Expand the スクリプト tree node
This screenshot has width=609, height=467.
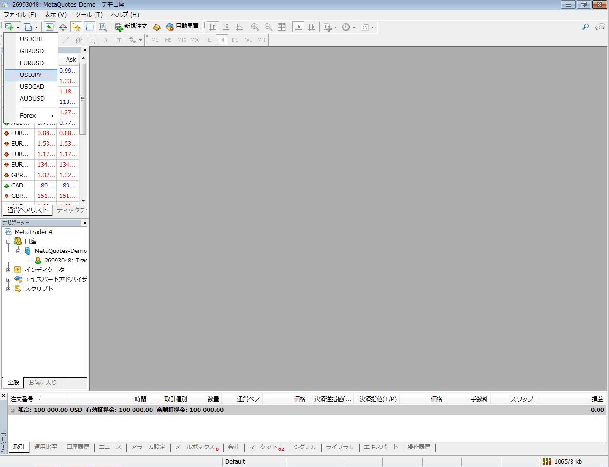click(8, 289)
